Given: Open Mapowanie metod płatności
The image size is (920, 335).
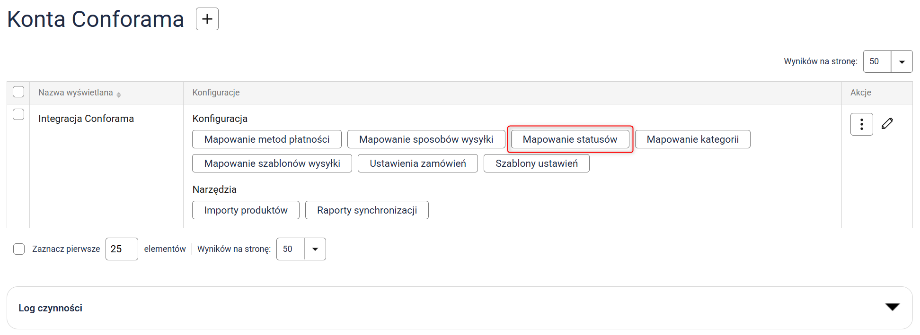Looking at the screenshot, I should coord(266,139).
